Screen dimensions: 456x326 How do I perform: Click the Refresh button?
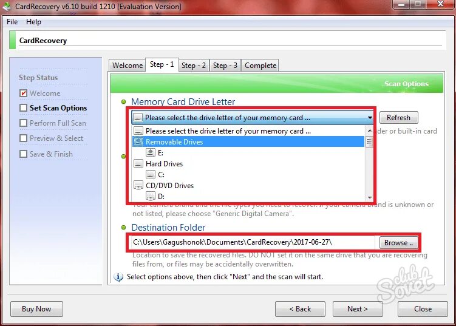pos(398,118)
